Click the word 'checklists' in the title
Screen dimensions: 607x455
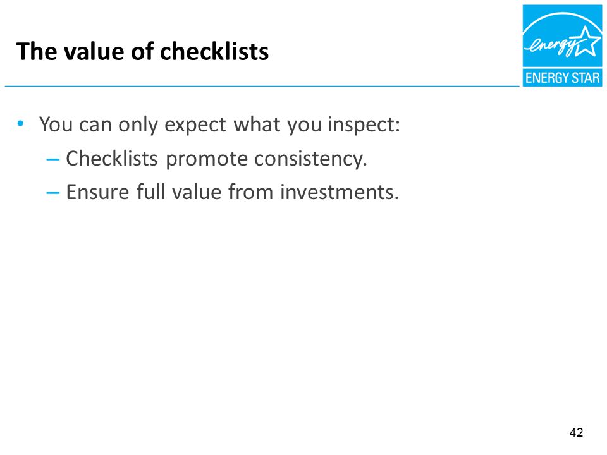[x=214, y=51]
